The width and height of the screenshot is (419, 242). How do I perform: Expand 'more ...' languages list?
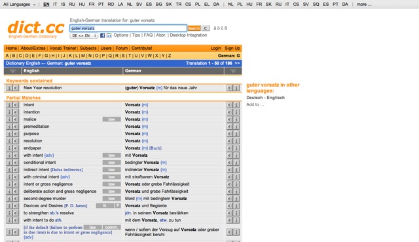tap(364, 5)
